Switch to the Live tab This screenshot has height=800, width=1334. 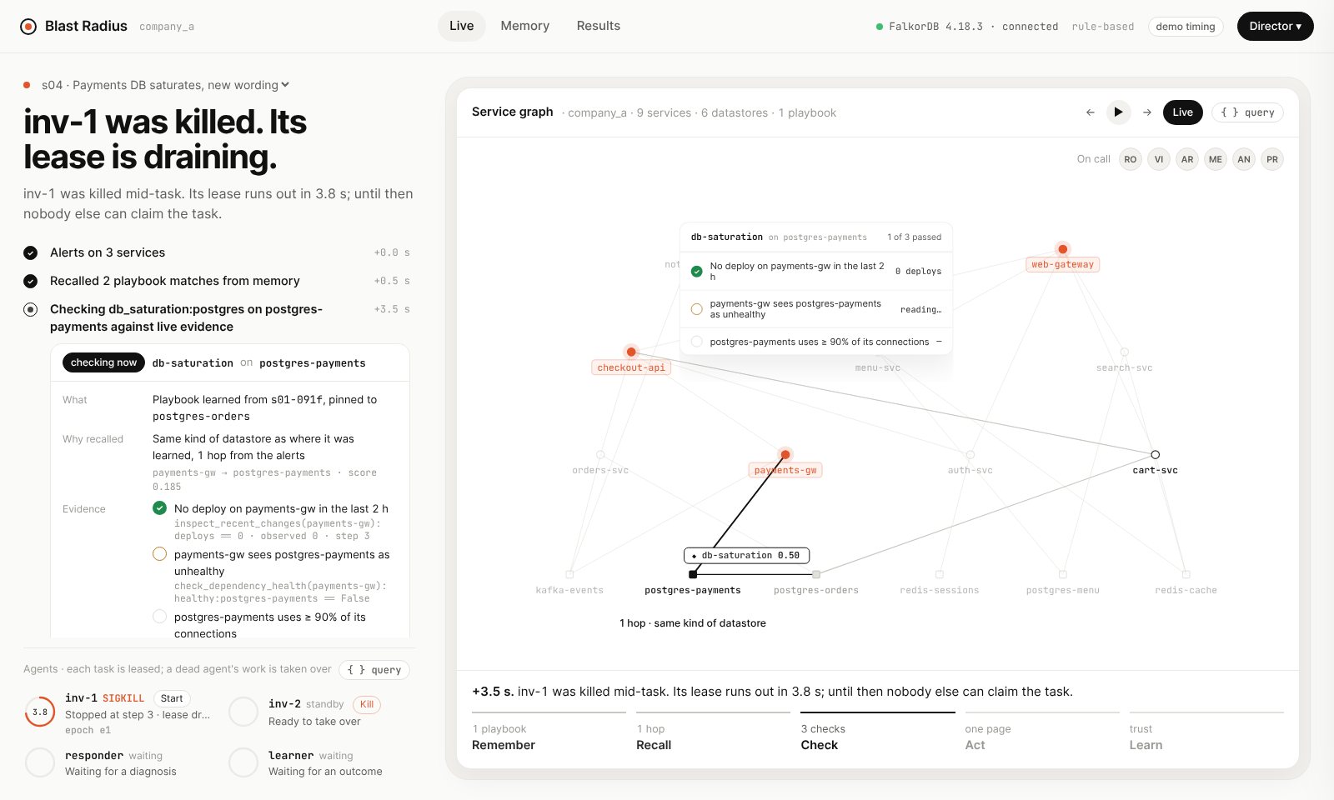click(461, 26)
